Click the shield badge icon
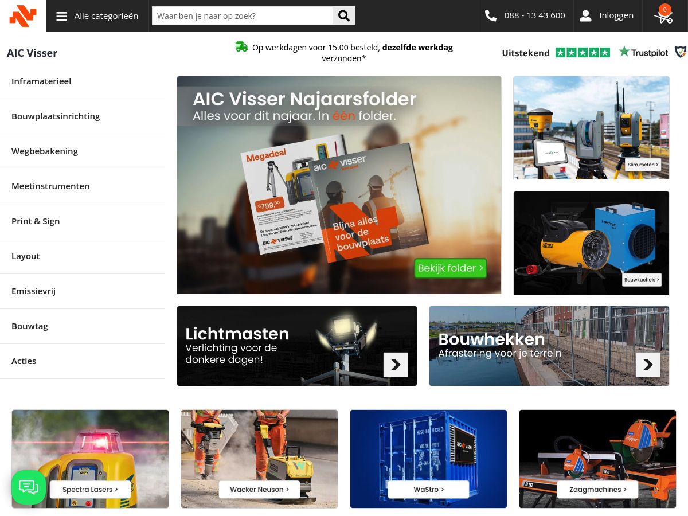The image size is (688, 516). pos(681,52)
